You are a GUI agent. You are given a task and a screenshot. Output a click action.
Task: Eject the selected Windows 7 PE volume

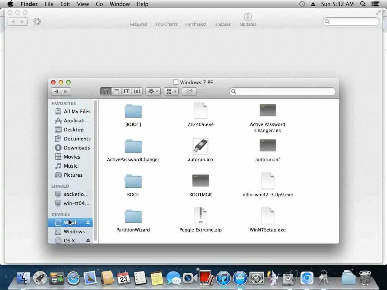point(88,222)
